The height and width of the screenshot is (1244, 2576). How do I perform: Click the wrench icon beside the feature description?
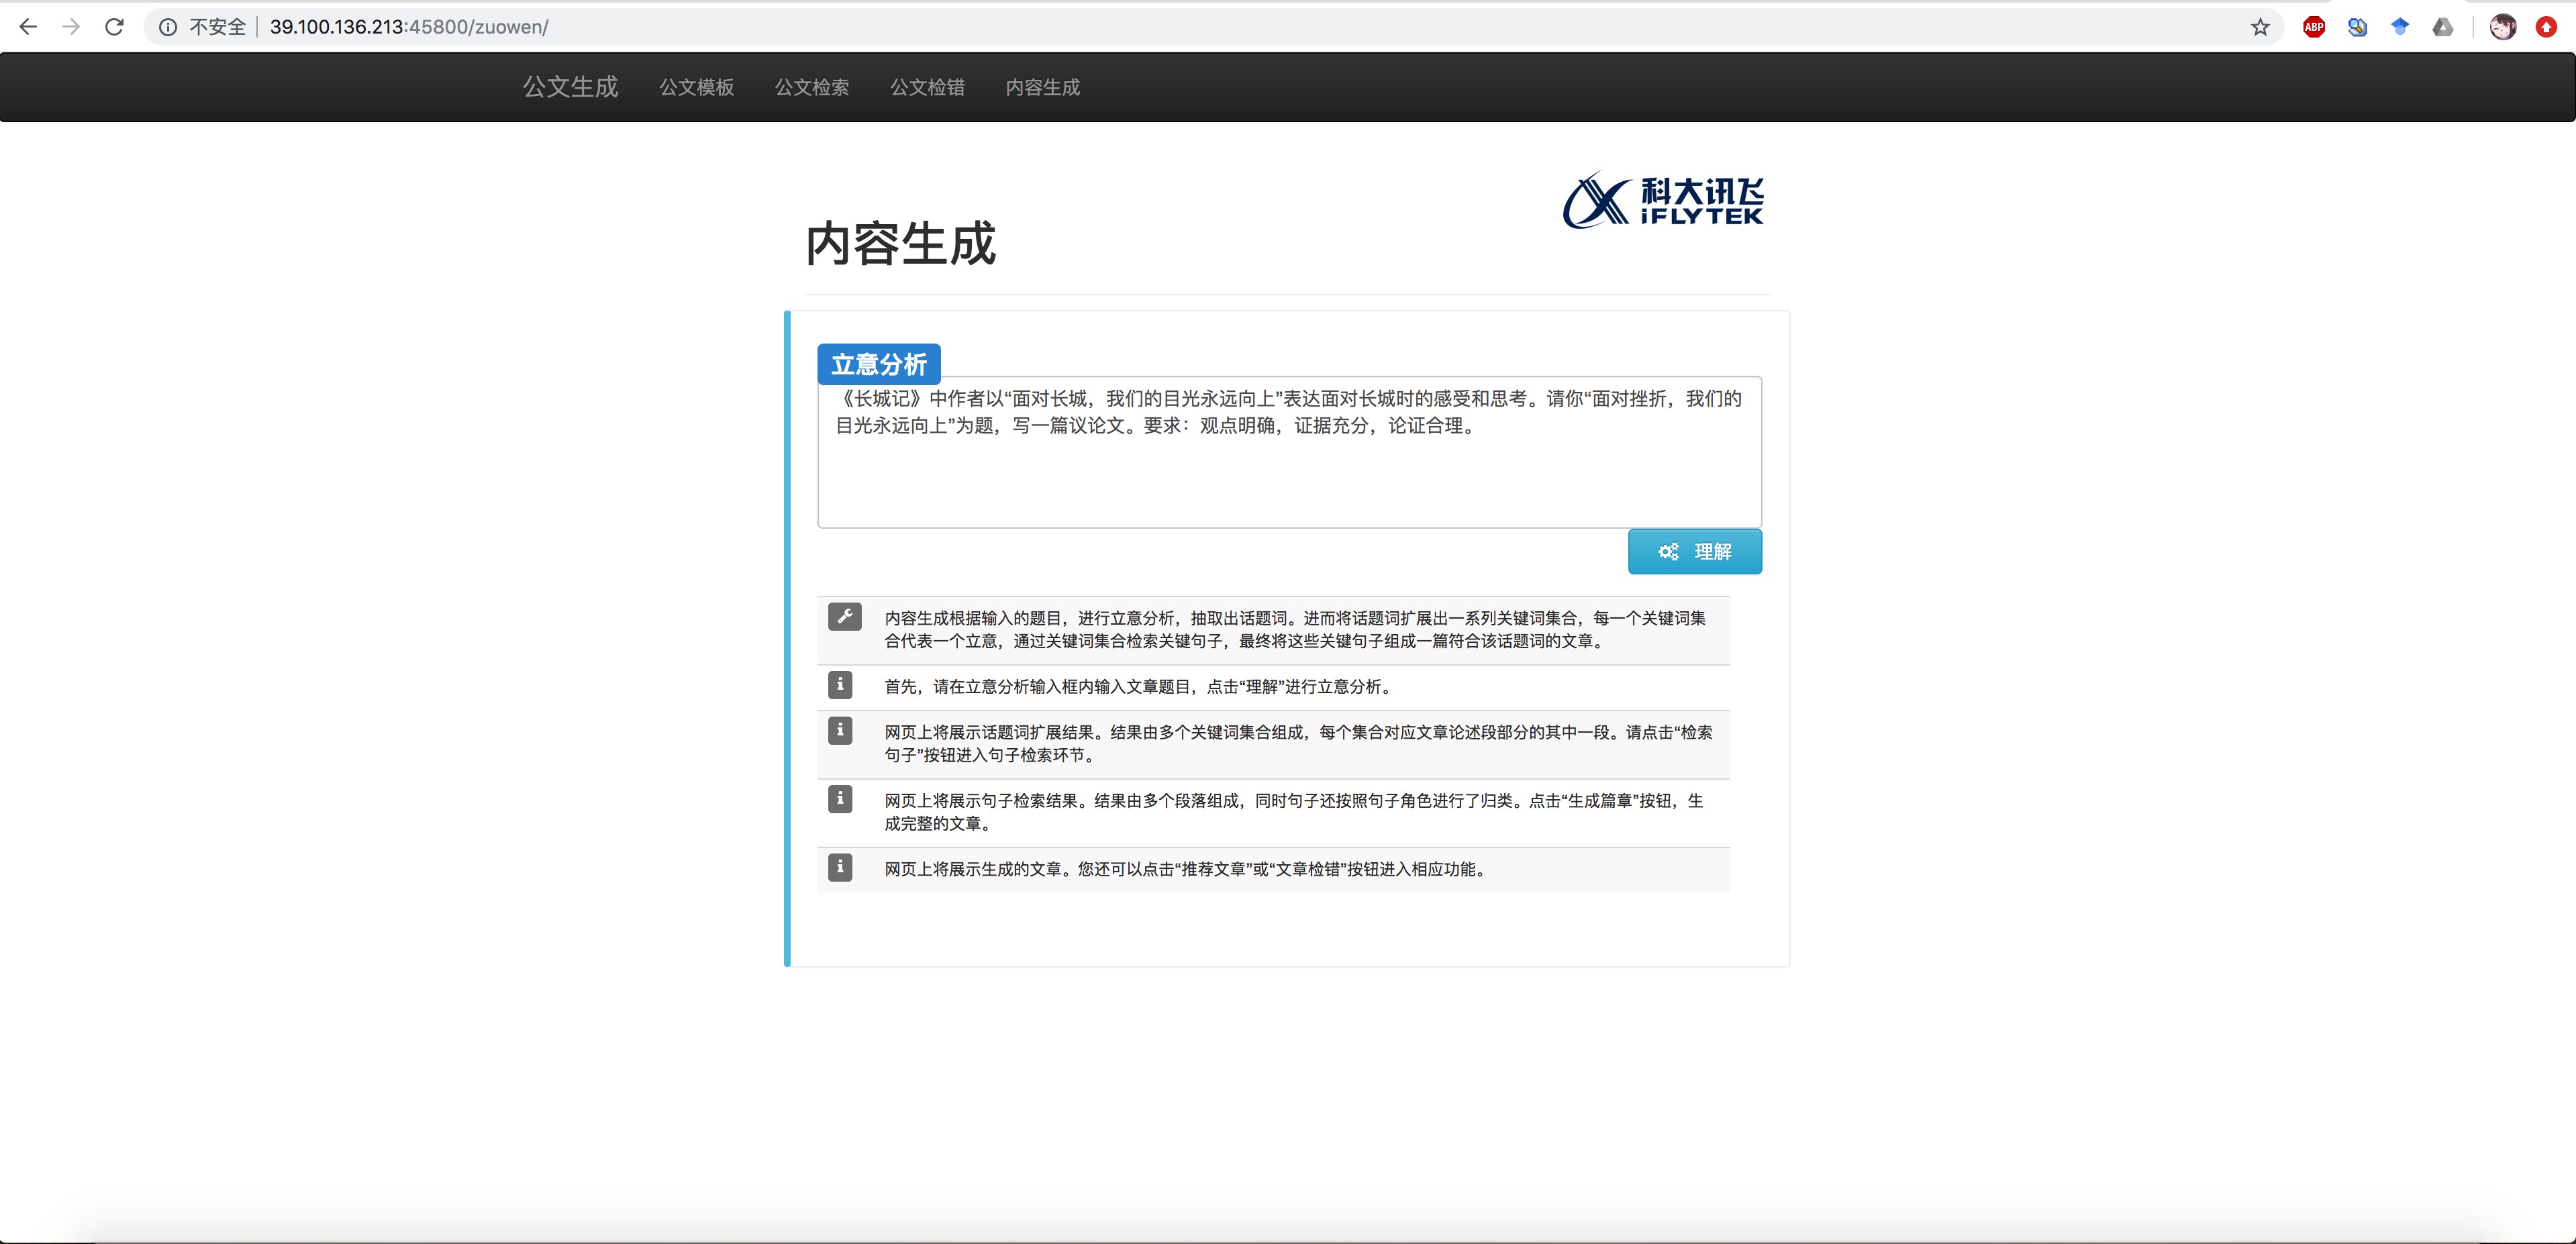tap(845, 617)
